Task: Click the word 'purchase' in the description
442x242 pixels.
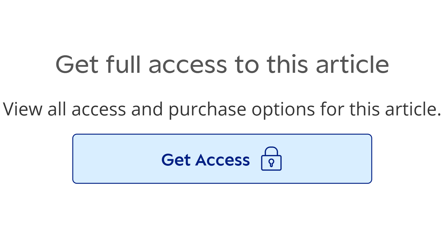Action: 207,110
